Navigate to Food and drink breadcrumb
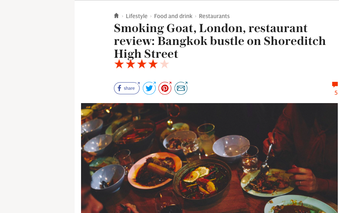 click(173, 16)
